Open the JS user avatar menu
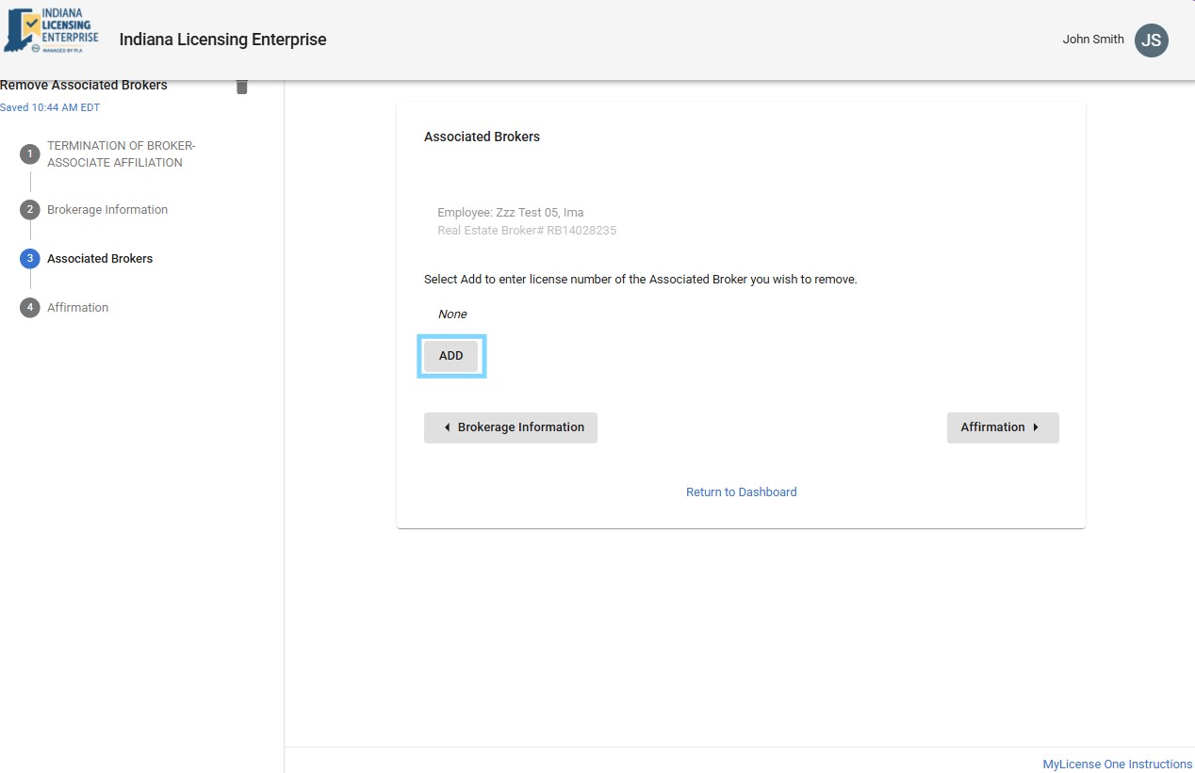This screenshot has height=773, width=1195. [1151, 40]
